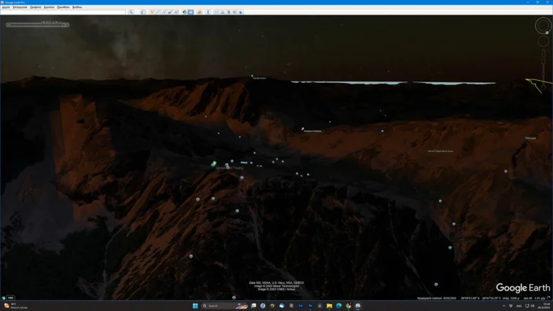The width and height of the screenshot is (553, 311).
Task: Open the planets switcher dropdown
Action: 199,12
